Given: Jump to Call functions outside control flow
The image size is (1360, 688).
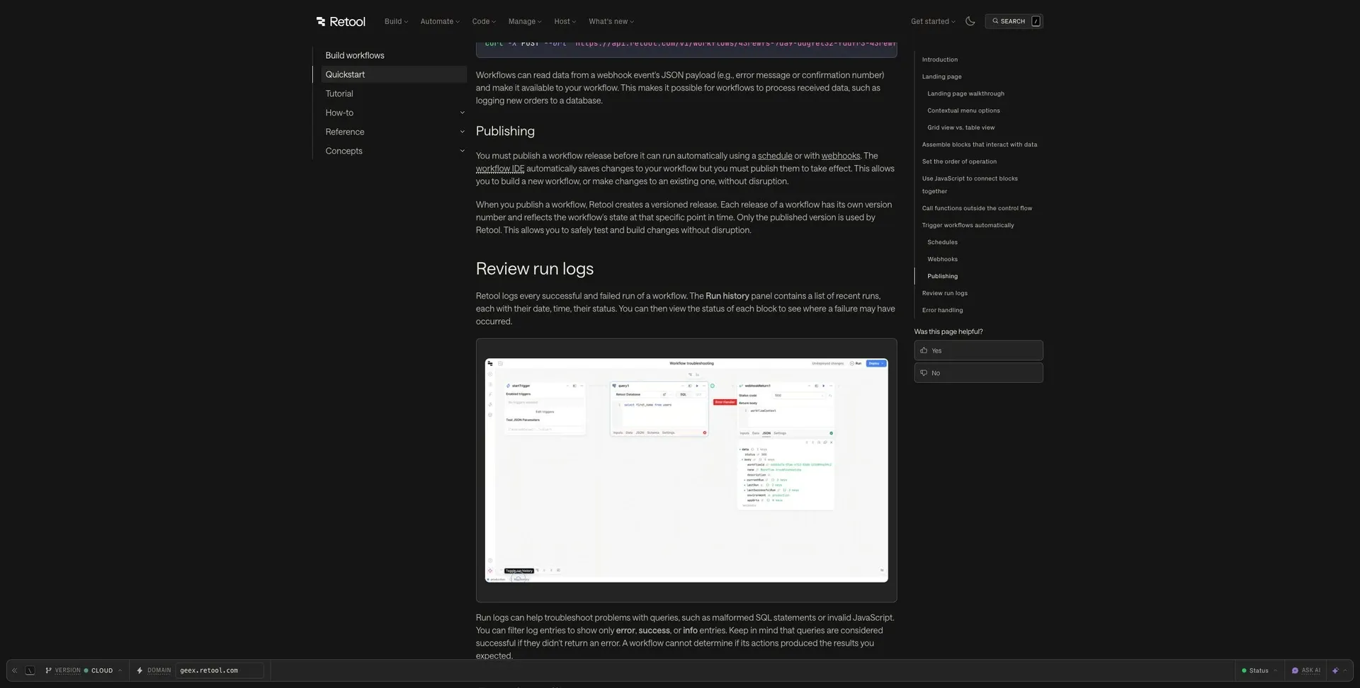Looking at the screenshot, I should [977, 208].
